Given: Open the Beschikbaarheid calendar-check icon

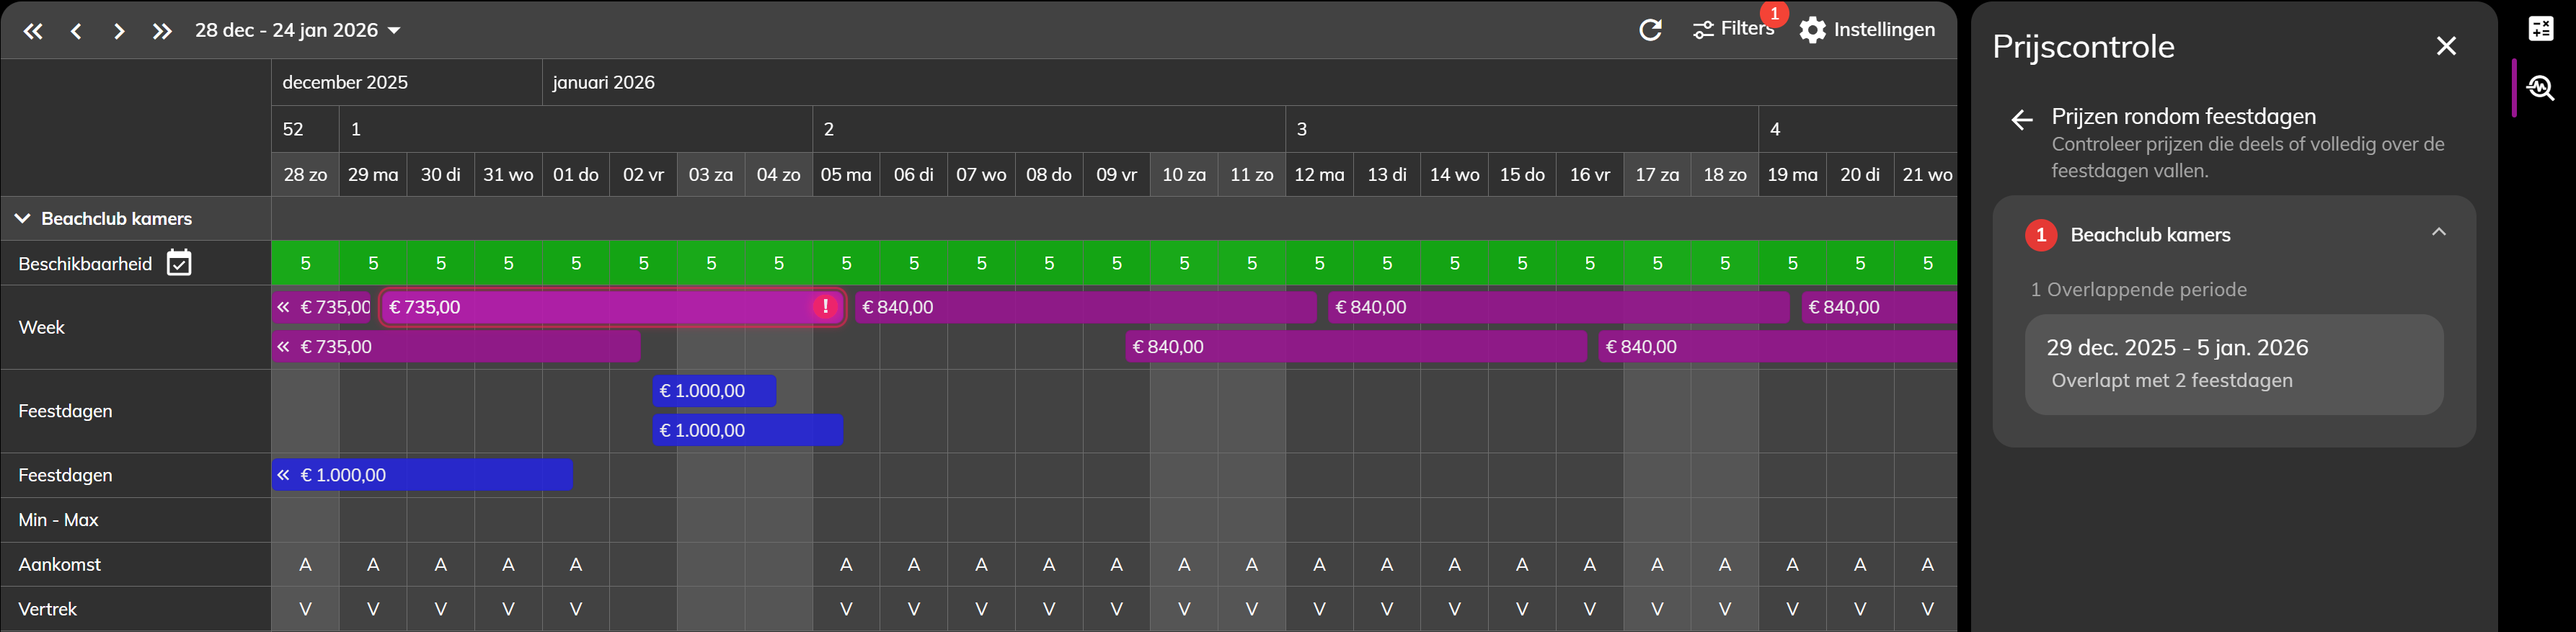Looking at the screenshot, I should pos(179,263).
